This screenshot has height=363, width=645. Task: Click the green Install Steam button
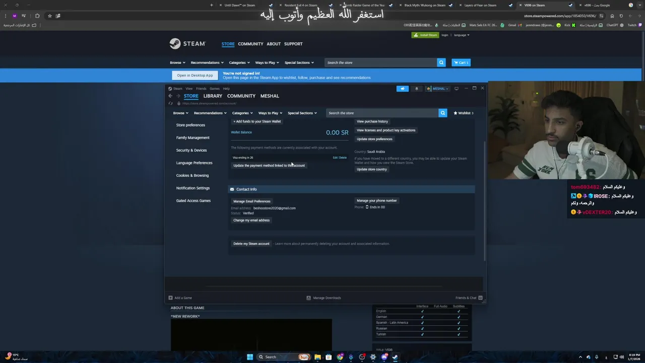point(425,35)
